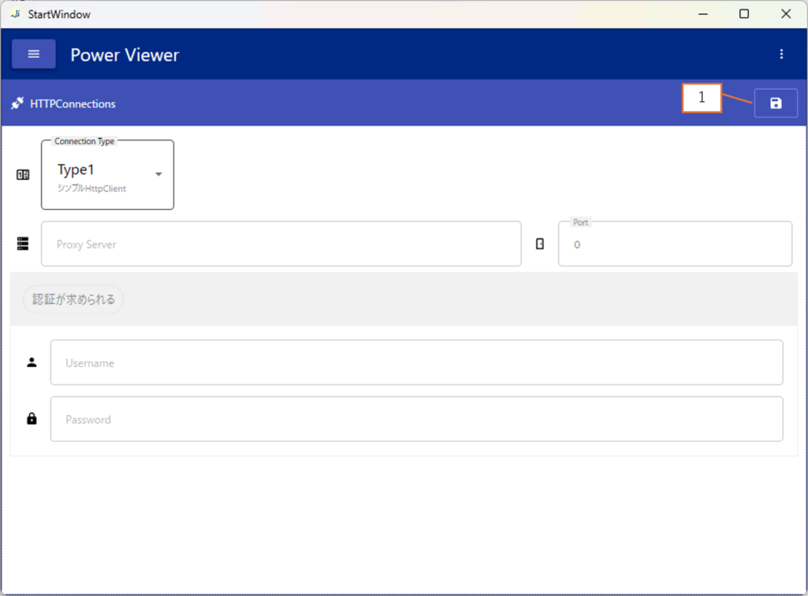Maximize the StartWindow window
The image size is (808, 596).
point(744,13)
